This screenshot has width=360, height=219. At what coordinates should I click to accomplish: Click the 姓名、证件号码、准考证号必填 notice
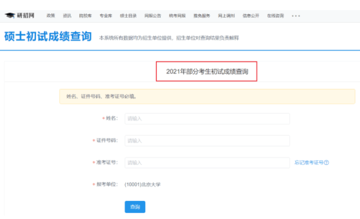[x=207, y=96]
